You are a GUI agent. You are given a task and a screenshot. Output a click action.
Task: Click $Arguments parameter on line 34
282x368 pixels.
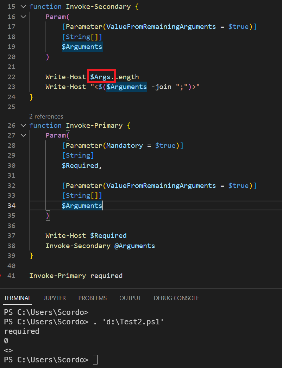click(82, 205)
